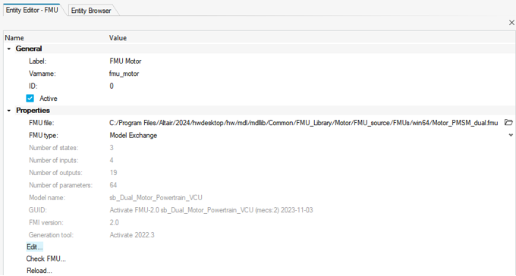
Task: Select the Number of parameters row
Action: 260,185
